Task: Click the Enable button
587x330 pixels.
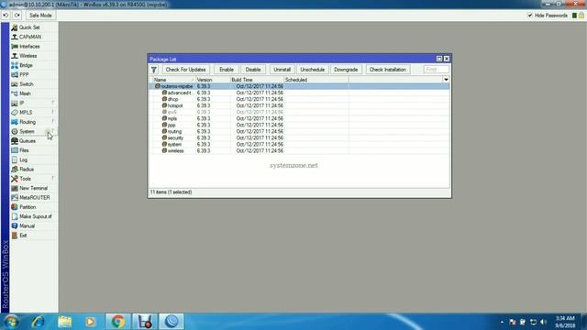Action: [227, 70]
